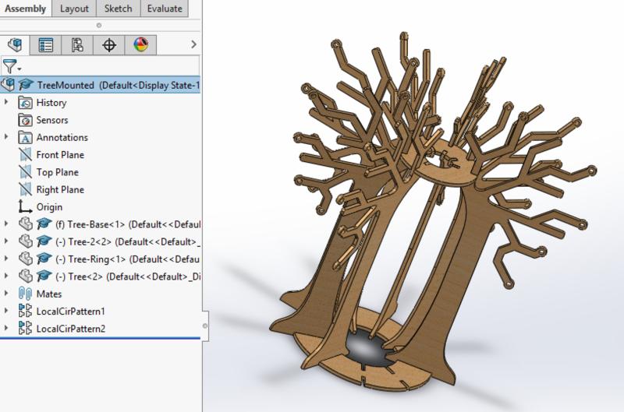Click the small dot handle above manager tabs
Screen dimensions: 624x412
99,26
